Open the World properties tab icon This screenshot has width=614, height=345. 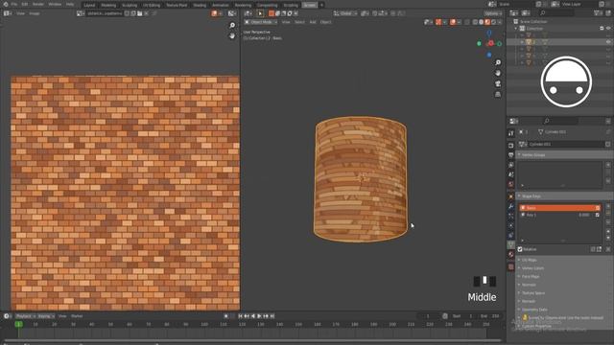[x=511, y=185]
